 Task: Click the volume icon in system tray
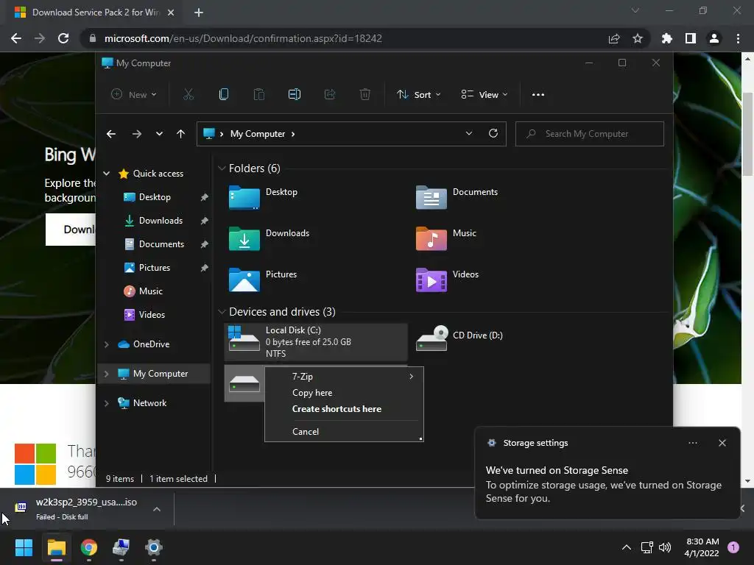pyautogui.click(x=665, y=547)
